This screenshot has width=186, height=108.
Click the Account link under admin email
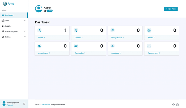tap(10, 105)
